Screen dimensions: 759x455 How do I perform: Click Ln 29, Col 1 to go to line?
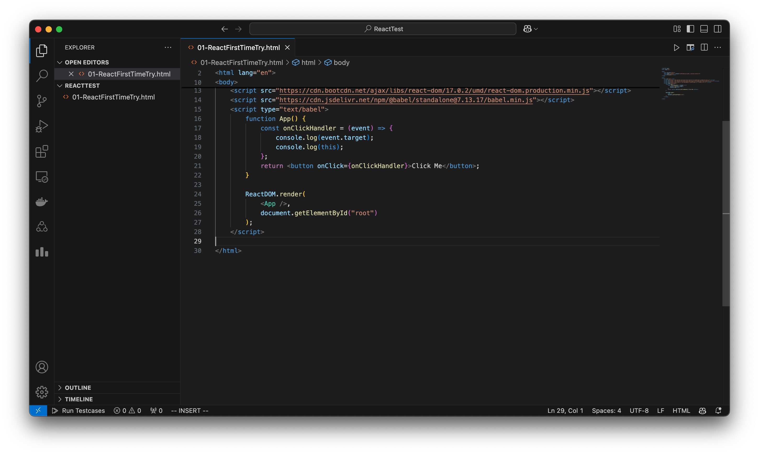point(565,410)
